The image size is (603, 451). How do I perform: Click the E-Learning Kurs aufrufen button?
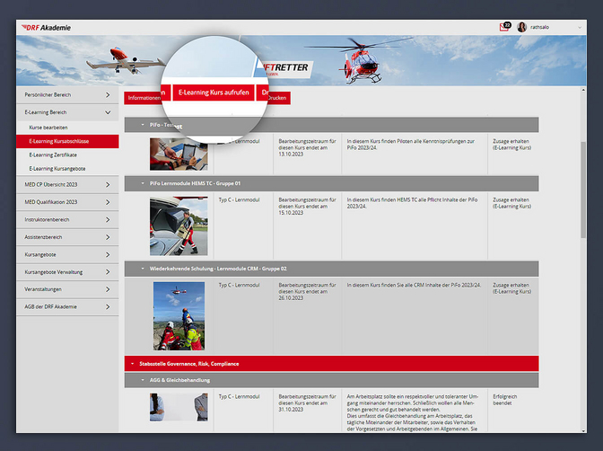coord(214,93)
